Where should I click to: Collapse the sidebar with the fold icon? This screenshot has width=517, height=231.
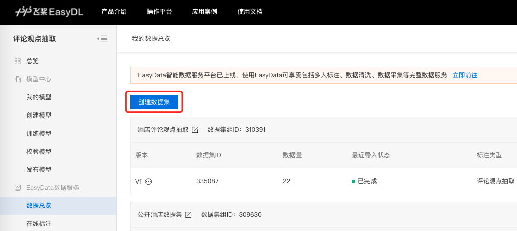[x=102, y=39]
